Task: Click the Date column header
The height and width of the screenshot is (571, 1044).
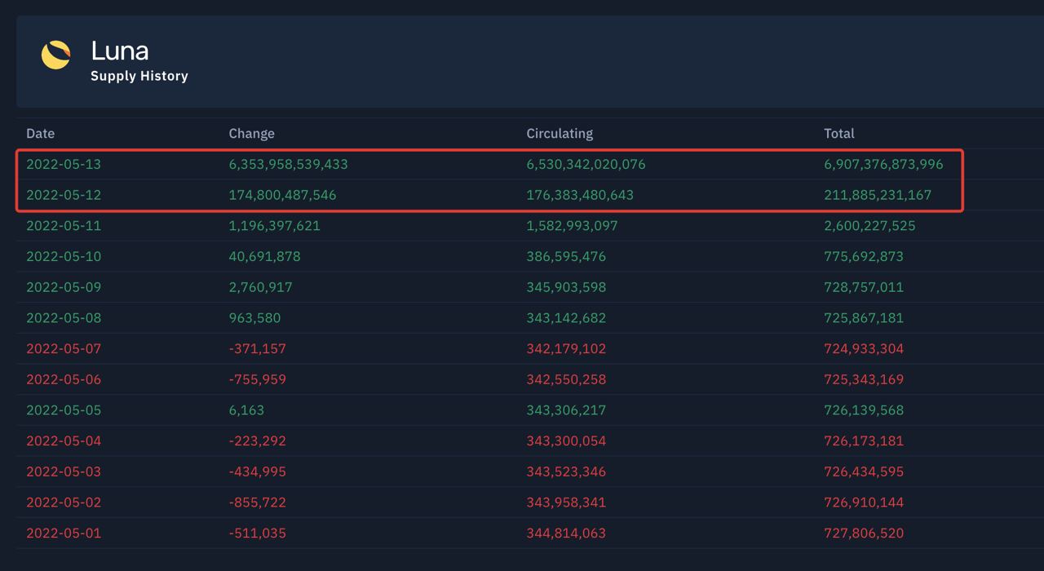Action: [x=41, y=133]
